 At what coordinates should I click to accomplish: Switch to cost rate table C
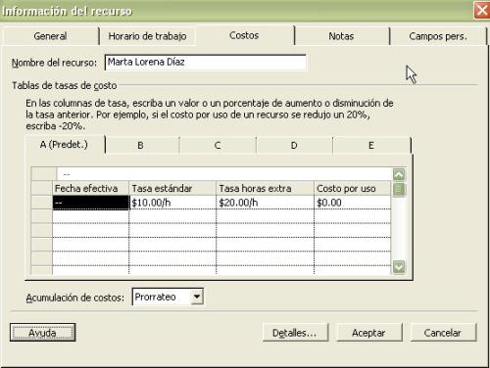[218, 145]
